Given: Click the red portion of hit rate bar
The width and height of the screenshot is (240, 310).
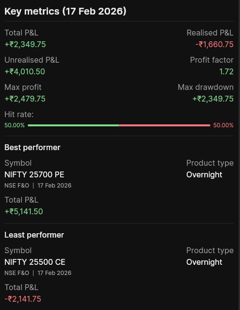Looking at the screenshot, I should [165, 125].
